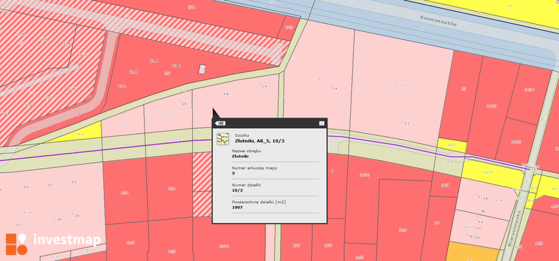Click building number 25 on the map
The image size is (559, 261).
click(26, 187)
